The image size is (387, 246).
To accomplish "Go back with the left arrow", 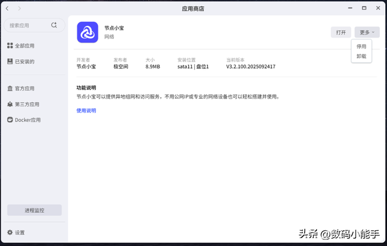I will [x=7, y=8].
